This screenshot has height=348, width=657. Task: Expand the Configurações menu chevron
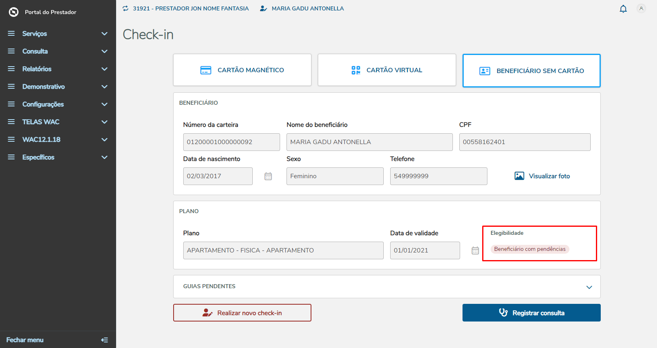pyautogui.click(x=104, y=104)
